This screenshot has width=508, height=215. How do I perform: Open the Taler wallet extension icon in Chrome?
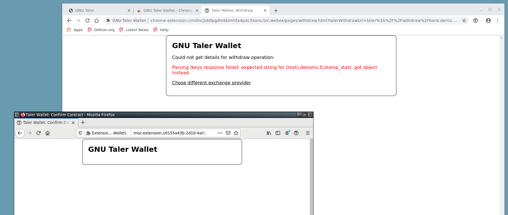click(x=476, y=21)
